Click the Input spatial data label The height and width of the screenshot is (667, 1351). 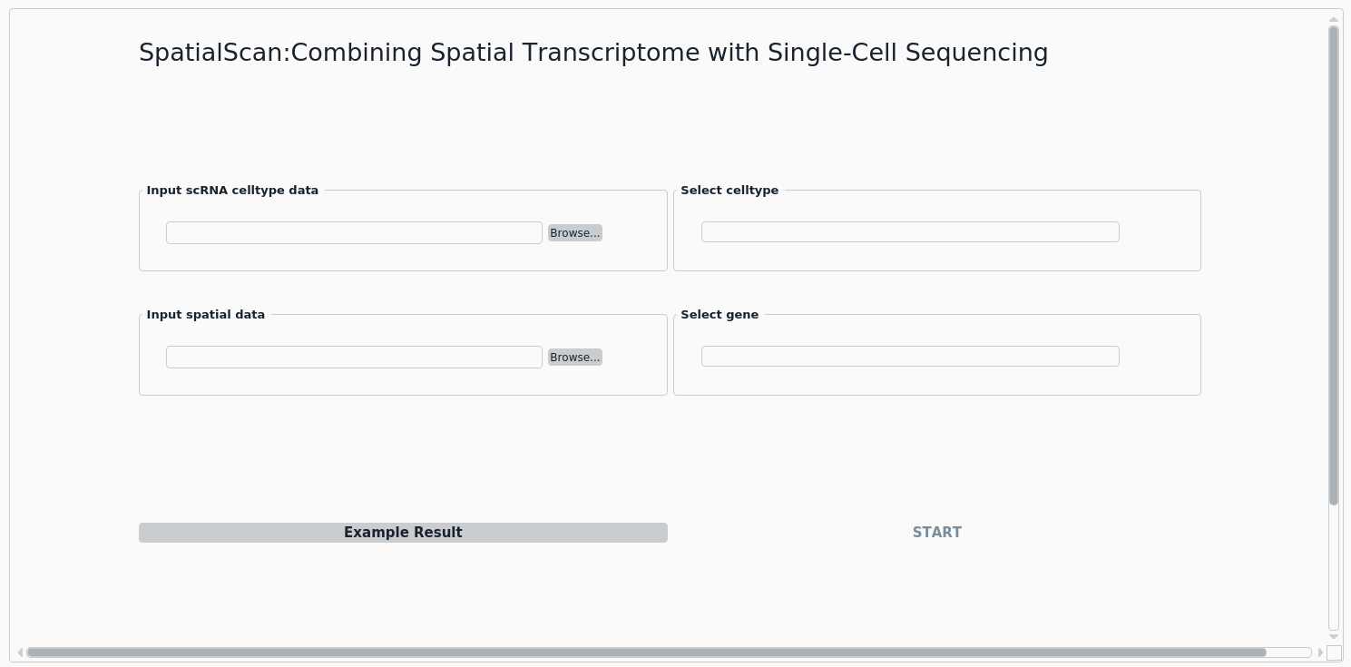coord(206,315)
